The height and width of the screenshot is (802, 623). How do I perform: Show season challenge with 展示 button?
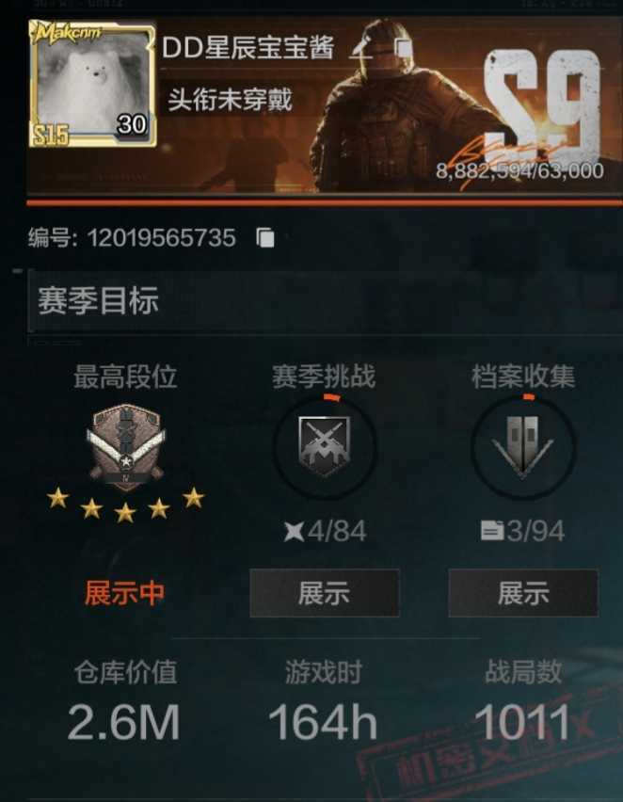pos(325,593)
